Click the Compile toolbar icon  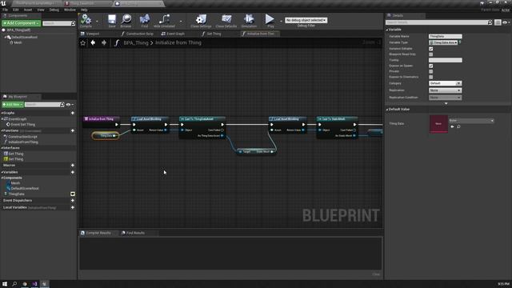[86, 20]
